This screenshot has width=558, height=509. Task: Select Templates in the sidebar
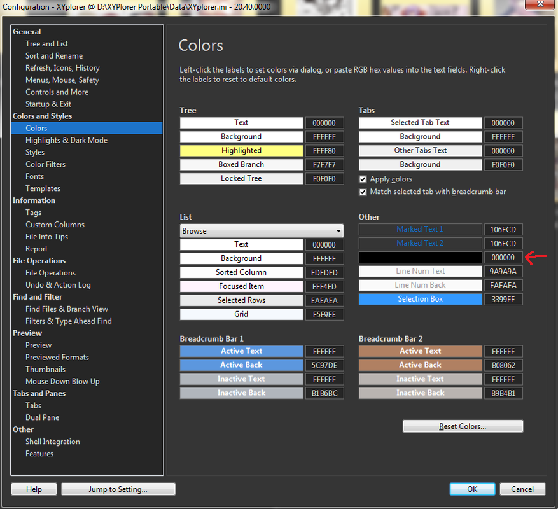click(43, 188)
